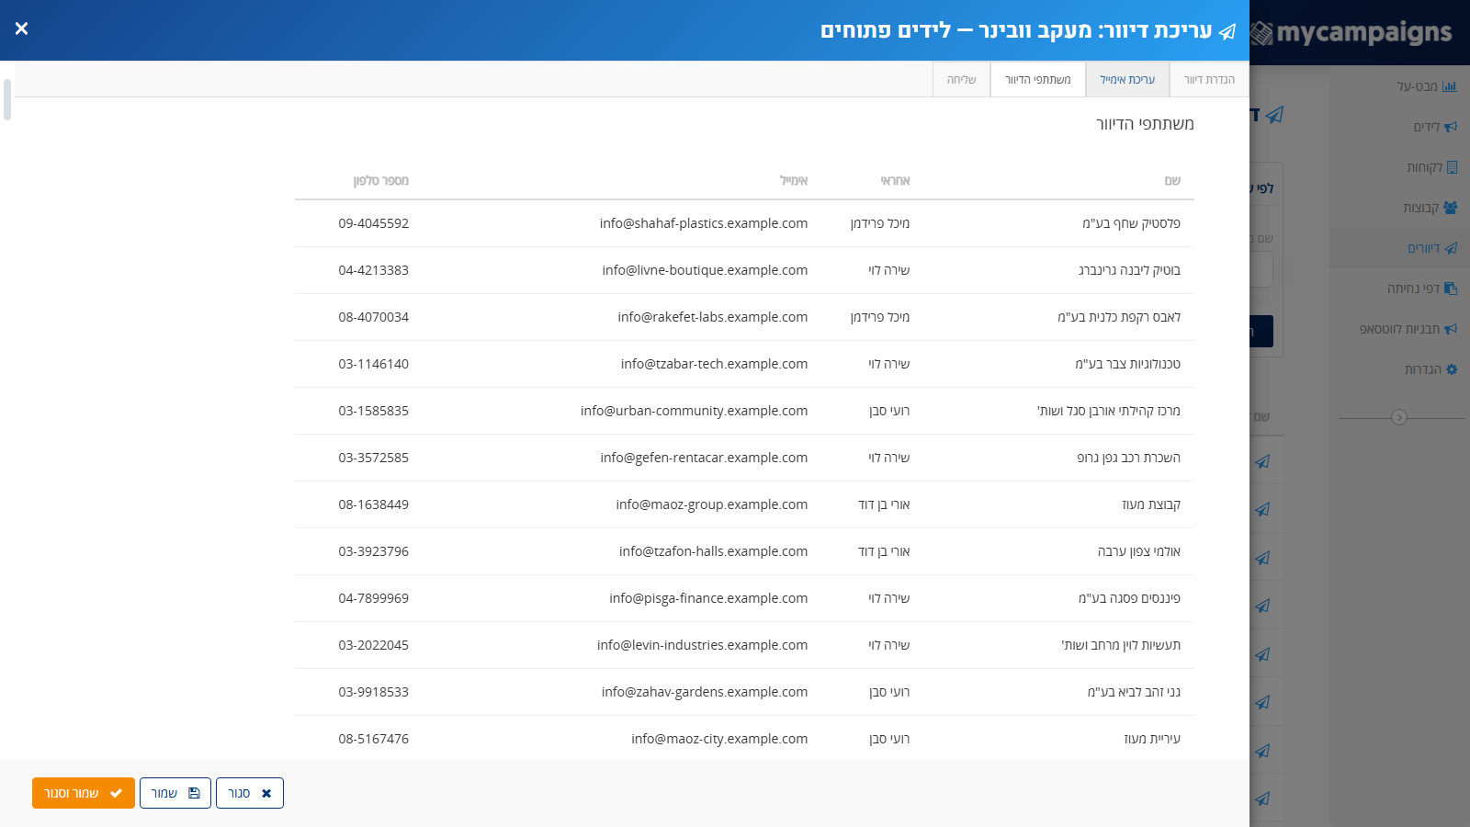Image resolution: width=1470 pixels, height=827 pixels.
Task: Select the name פיננסים פסגה בע"מ
Action: (1129, 598)
